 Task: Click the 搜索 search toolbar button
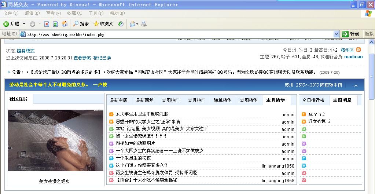[x=81, y=24]
